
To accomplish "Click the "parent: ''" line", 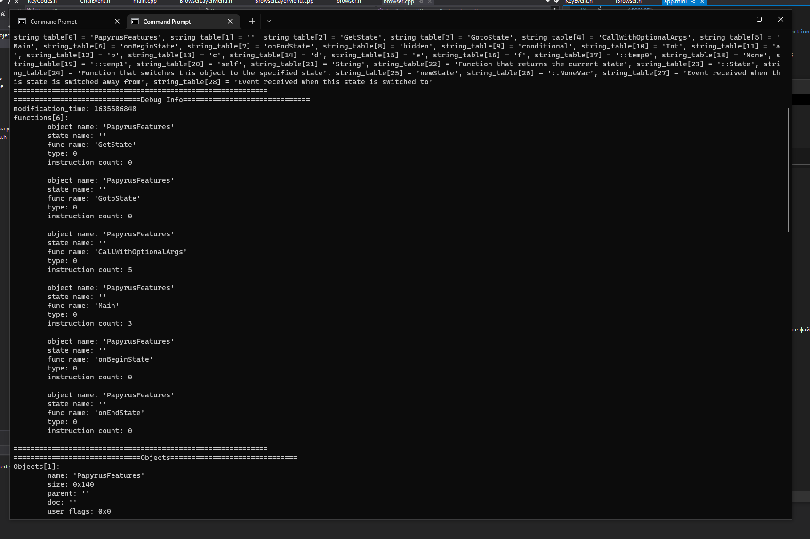I will pyautogui.click(x=69, y=493).
